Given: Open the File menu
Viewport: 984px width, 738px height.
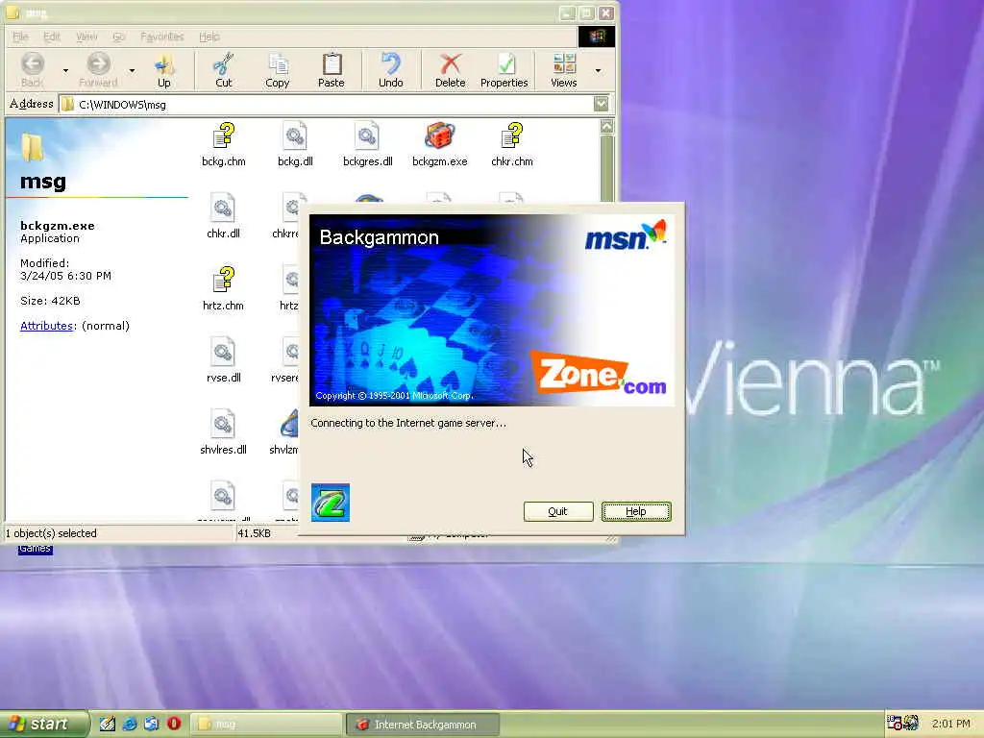Looking at the screenshot, I should [20, 37].
